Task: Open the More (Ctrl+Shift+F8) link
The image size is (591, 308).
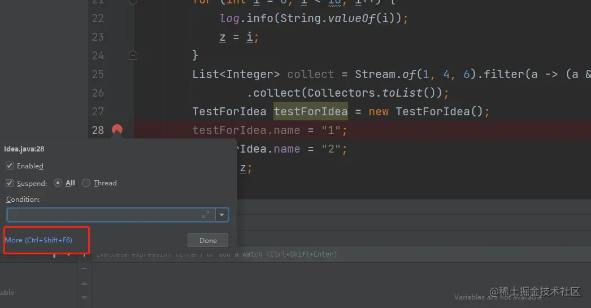Action: click(x=38, y=240)
